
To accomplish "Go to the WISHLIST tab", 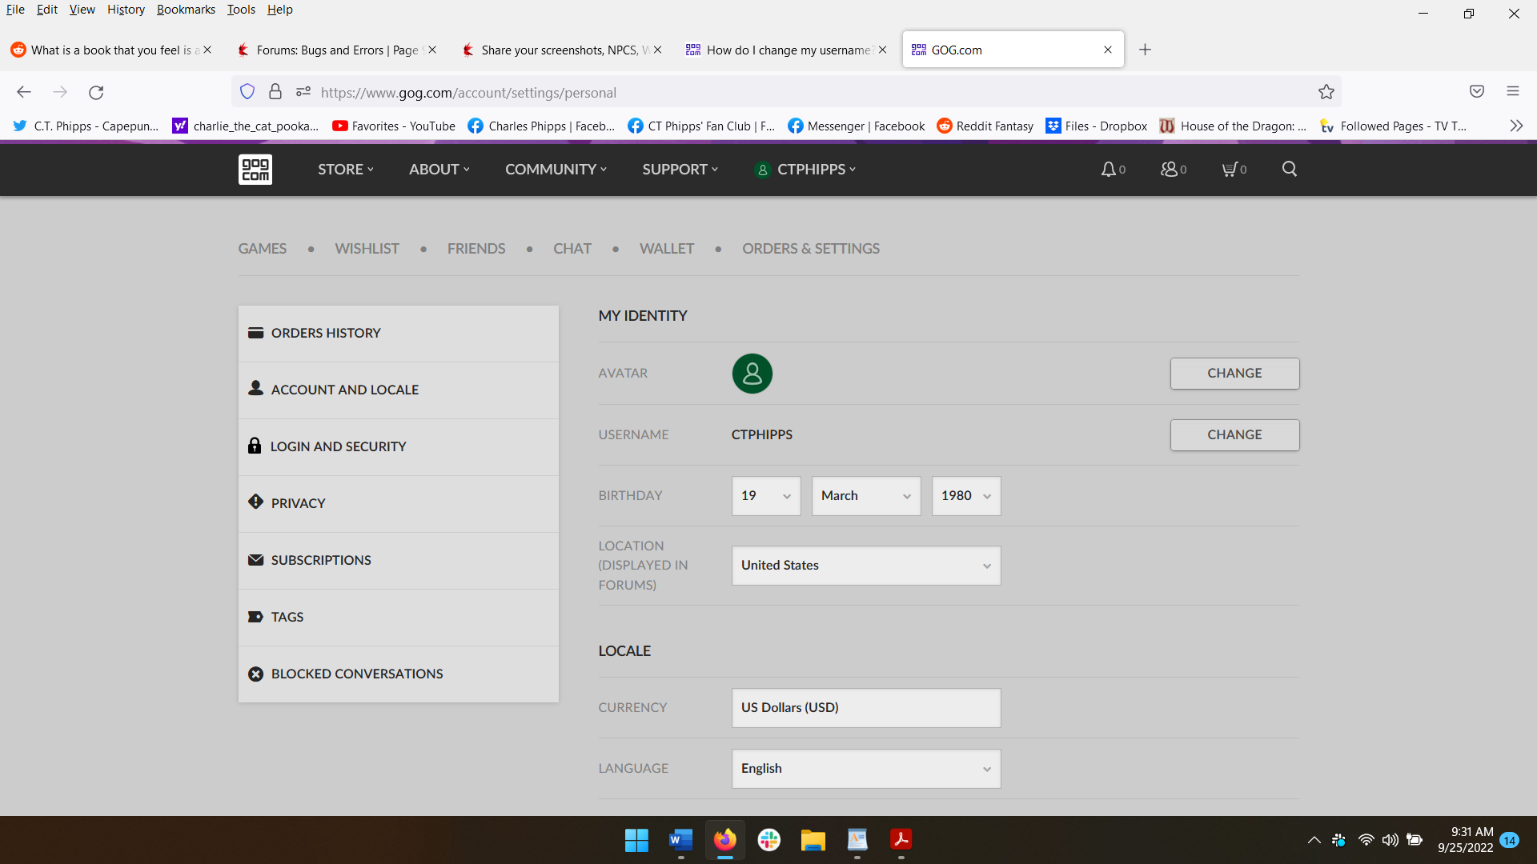I will click(x=367, y=249).
